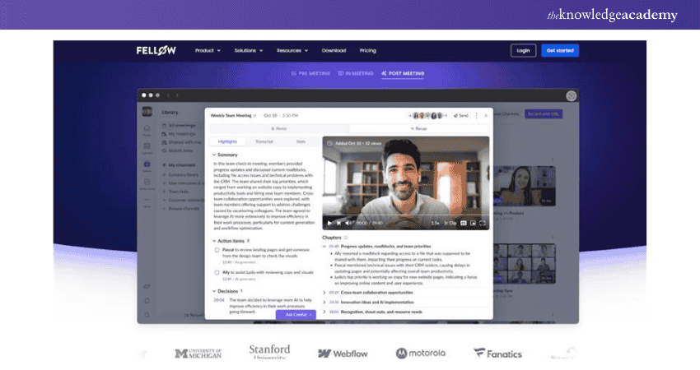Click the Get started button
Image resolution: width=700 pixels, height=370 pixels.
pos(560,50)
